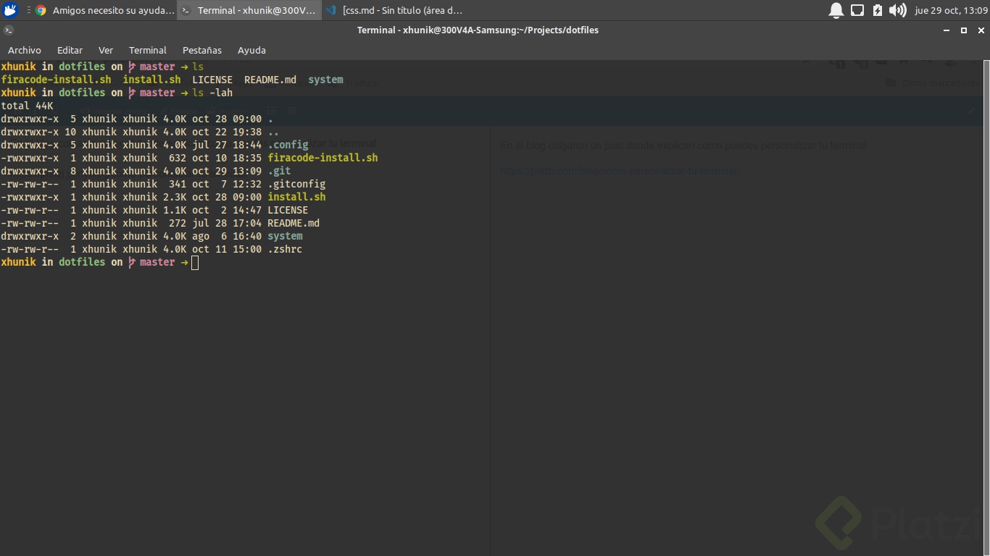Viewport: 990px width, 556px height.
Task: Open the Archivo menu
Action: point(25,50)
